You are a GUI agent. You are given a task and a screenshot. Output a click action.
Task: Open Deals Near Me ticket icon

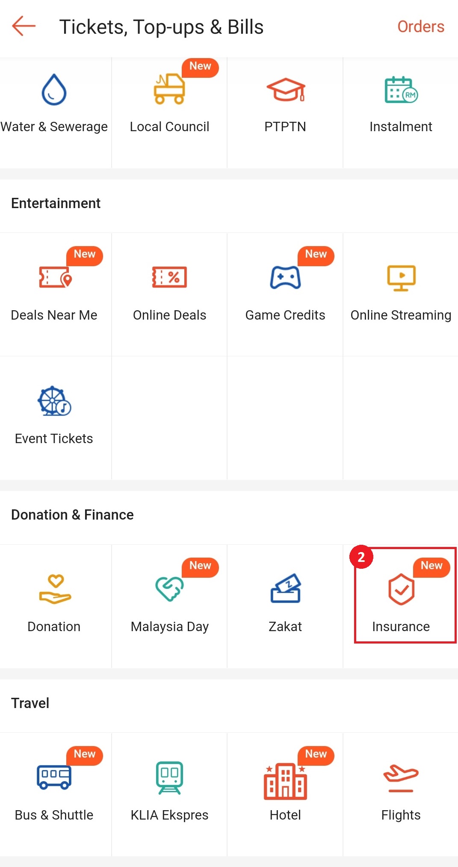tap(54, 278)
